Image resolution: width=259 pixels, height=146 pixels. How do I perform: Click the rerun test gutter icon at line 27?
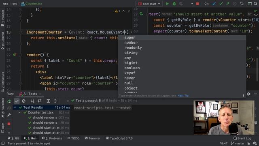pos(141,14)
